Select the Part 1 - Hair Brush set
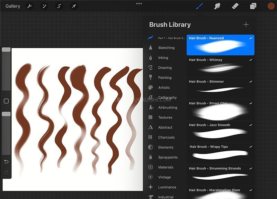The height and width of the screenshot is (199, 277). pos(167,38)
